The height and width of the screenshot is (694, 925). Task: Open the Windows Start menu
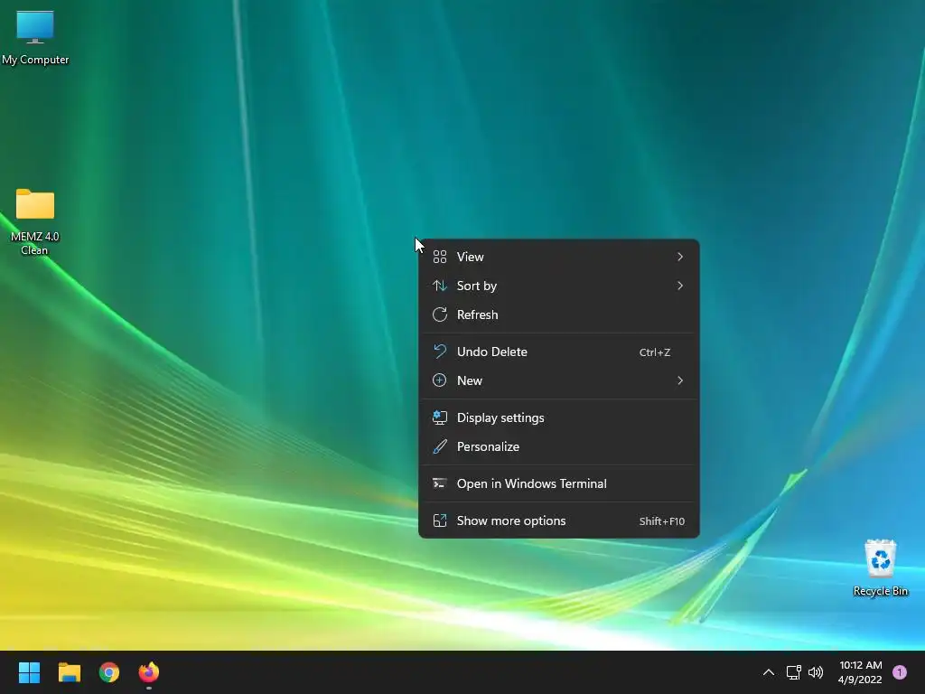pos(29,672)
